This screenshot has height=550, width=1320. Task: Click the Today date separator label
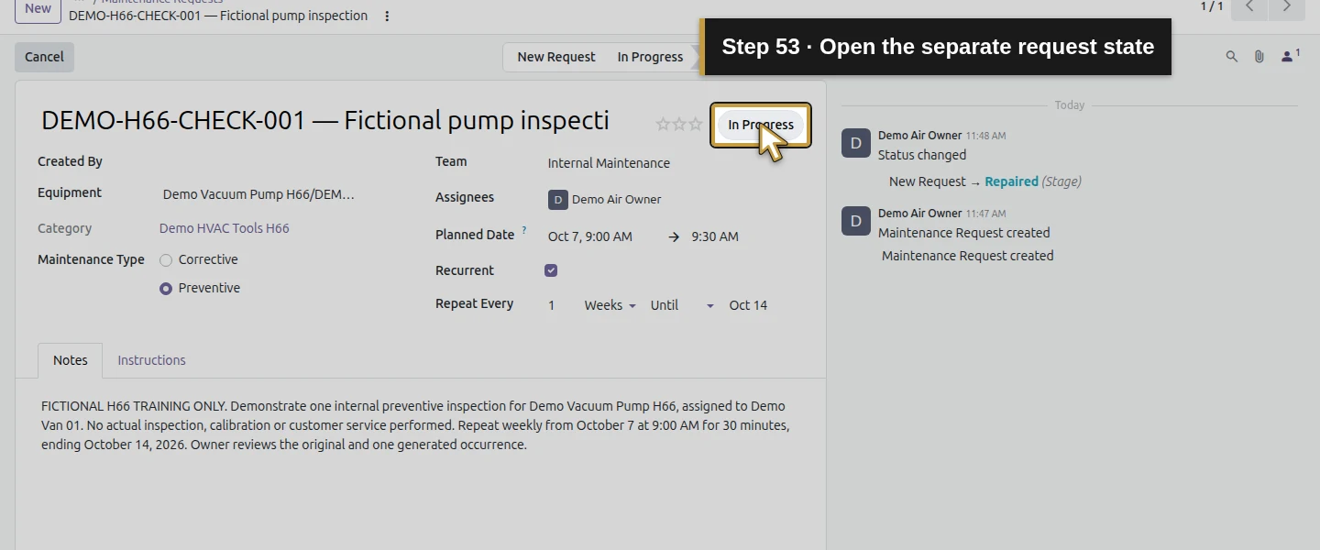(1069, 105)
